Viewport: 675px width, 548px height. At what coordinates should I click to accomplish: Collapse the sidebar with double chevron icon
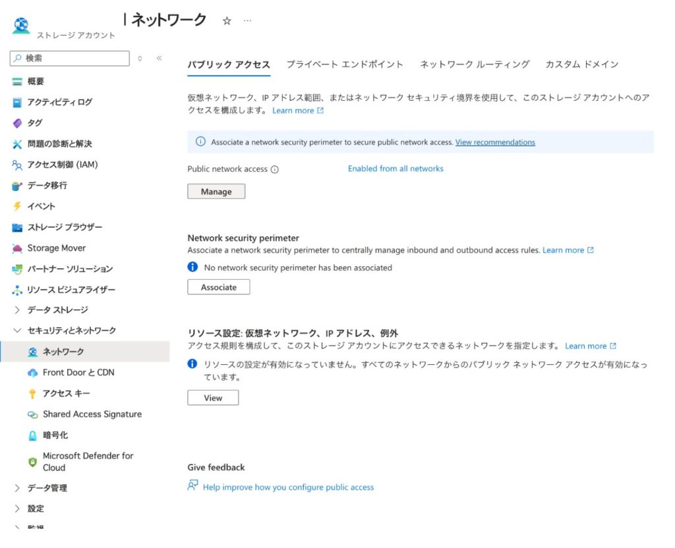pos(159,59)
